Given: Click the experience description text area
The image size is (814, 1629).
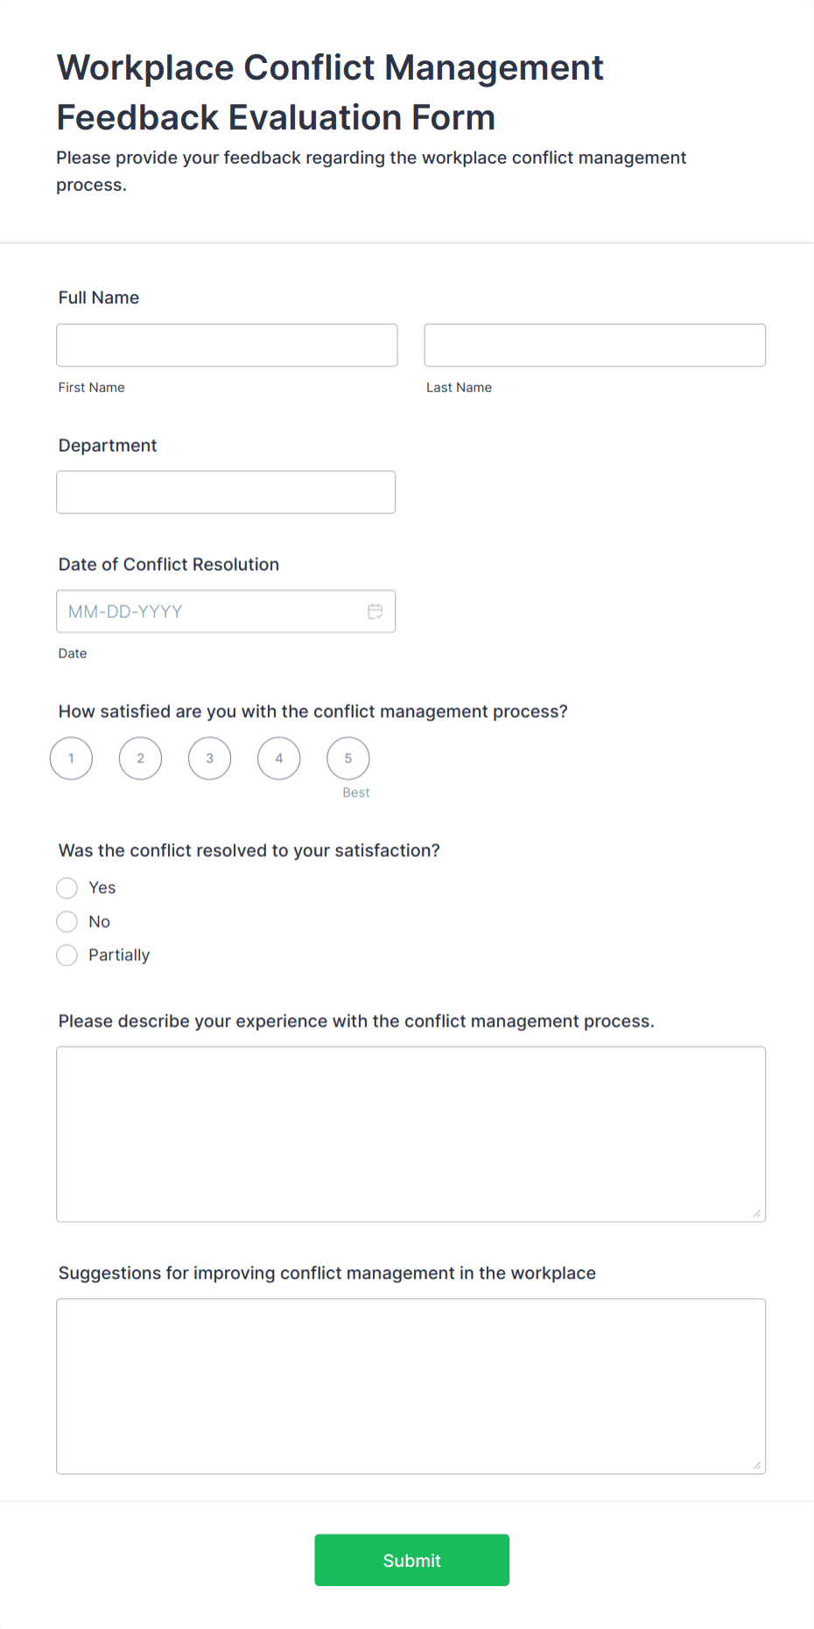Looking at the screenshot, I should click(x=411, y=1129).
